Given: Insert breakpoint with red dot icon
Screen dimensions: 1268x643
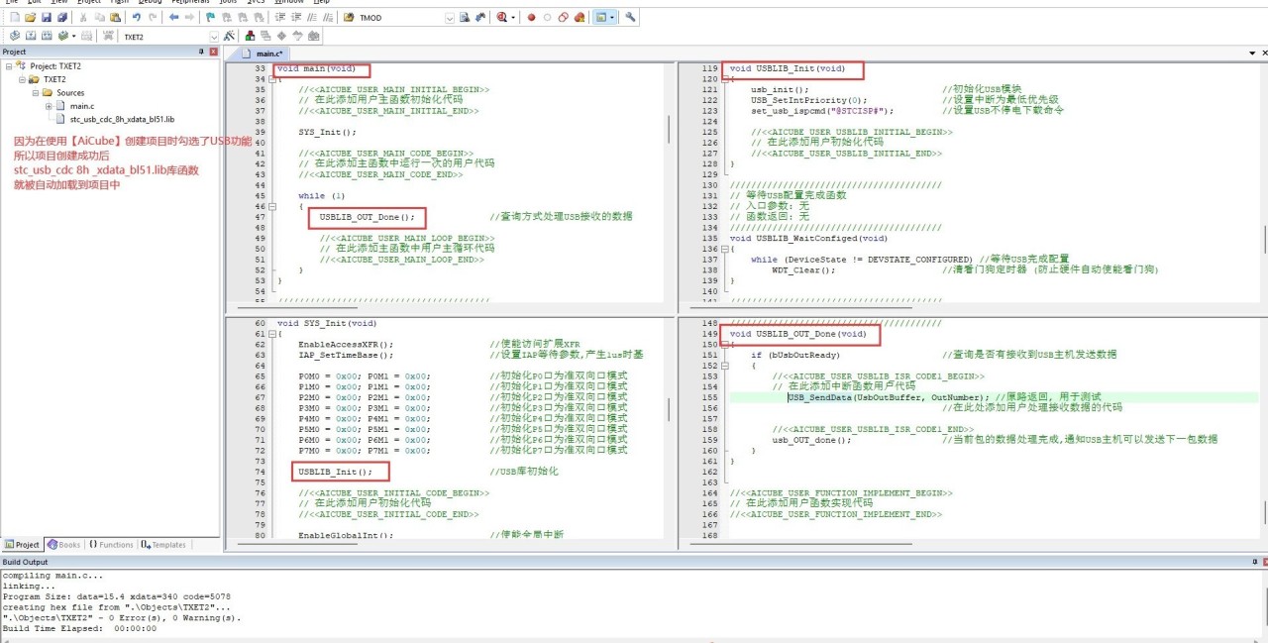Looking at the screenshot, I should pos(531,18).
